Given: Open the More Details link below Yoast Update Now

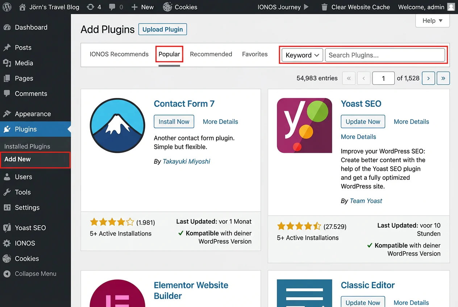Looking at the screenshot, I should (x=358, y=137).
